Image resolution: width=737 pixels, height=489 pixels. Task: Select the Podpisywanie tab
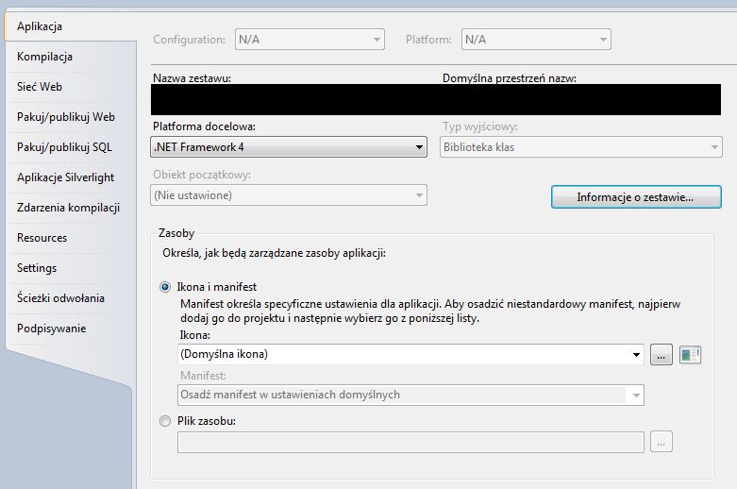[72, 329]
